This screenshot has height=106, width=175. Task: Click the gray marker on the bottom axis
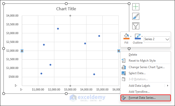point(70,86)
